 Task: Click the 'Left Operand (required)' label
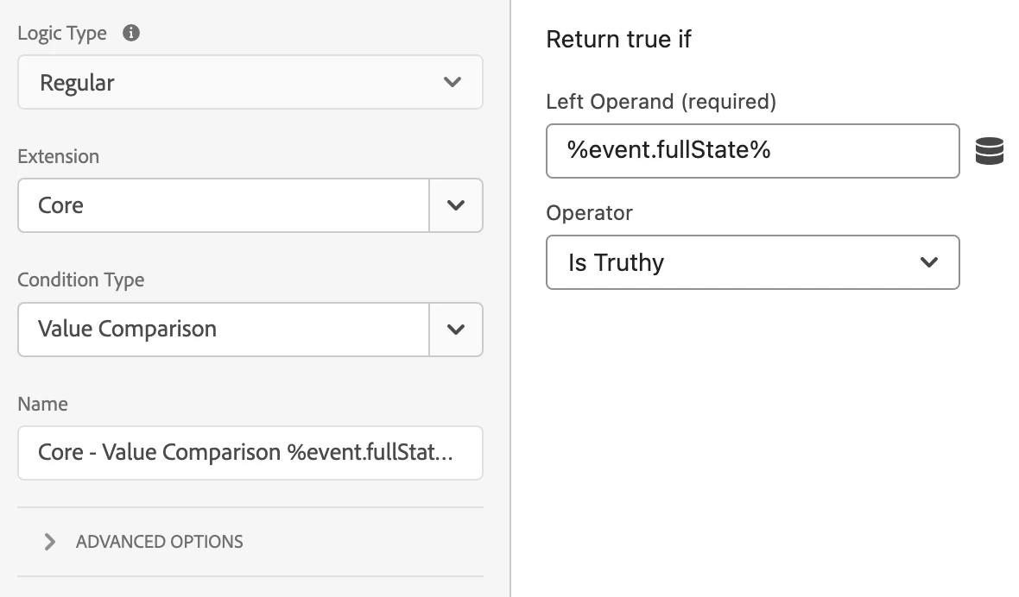[x=661, y=102]
